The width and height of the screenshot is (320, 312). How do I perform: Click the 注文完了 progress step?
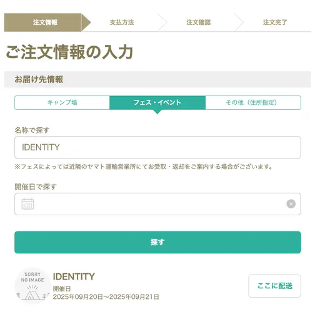tap(275, 22)
